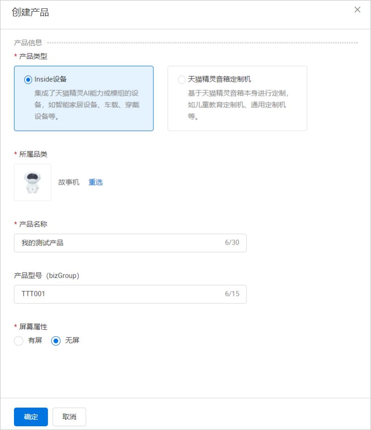The image size is (371, 430).
Task: Click the 故事机 category name text
Action: [x=69, y=183]
